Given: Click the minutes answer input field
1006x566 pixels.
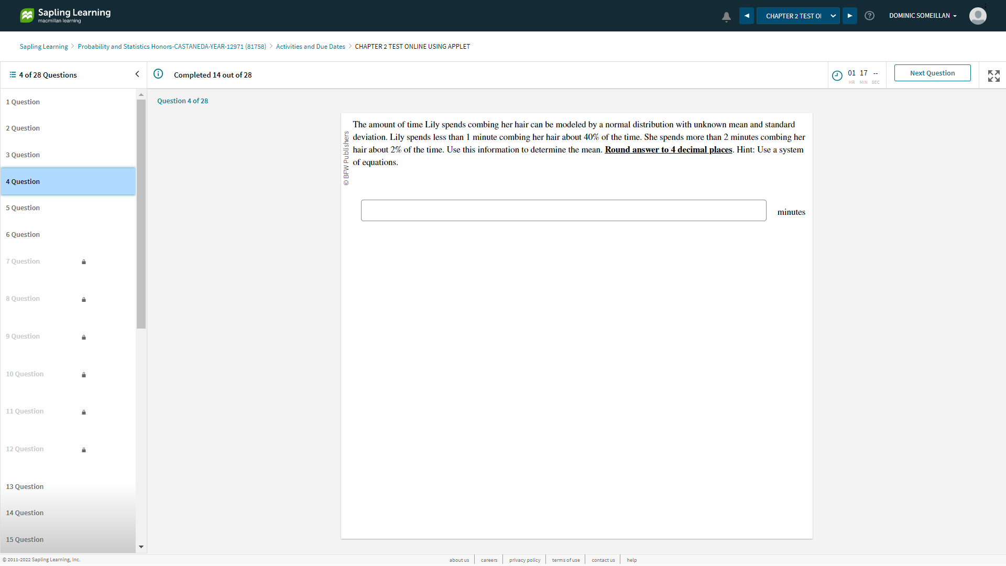Looking at the screenshot, I should (563, 211).
